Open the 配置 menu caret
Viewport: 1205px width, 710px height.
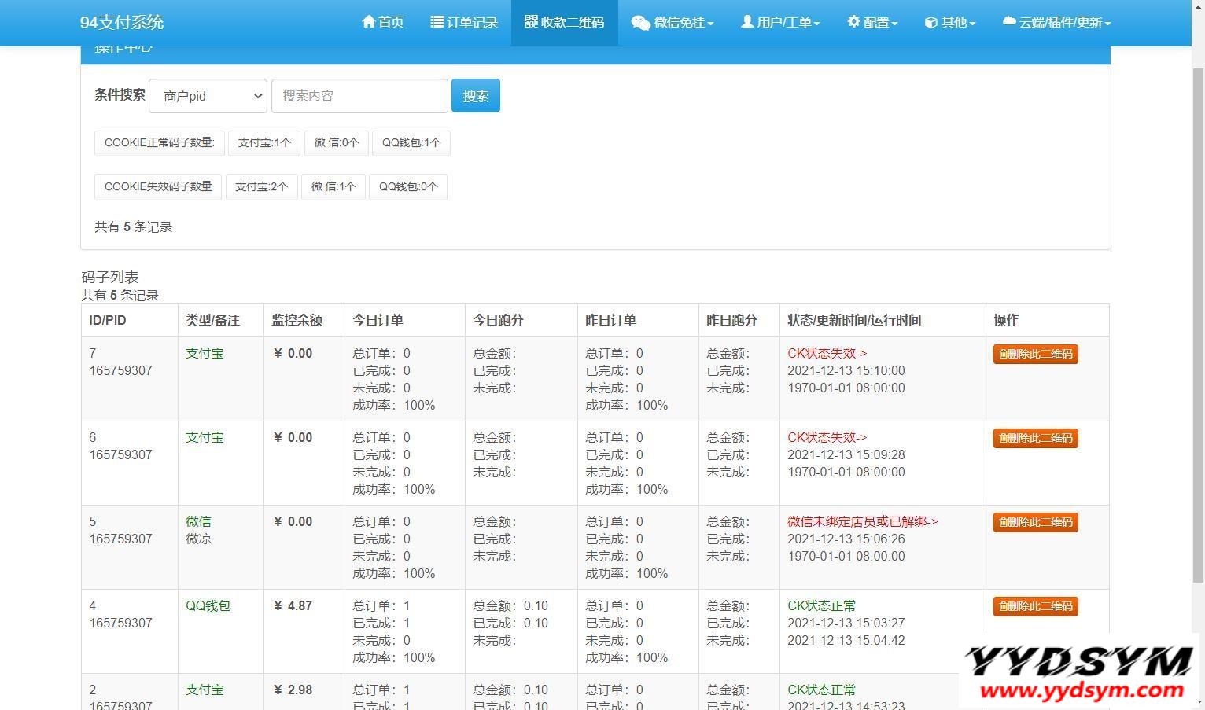(894, 24)
